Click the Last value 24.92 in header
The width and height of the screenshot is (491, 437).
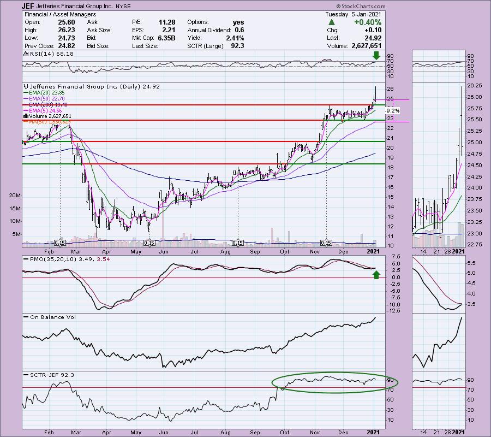click(x=373, y=38)
